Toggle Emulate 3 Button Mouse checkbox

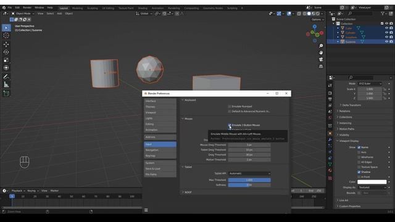pos(230,125)
